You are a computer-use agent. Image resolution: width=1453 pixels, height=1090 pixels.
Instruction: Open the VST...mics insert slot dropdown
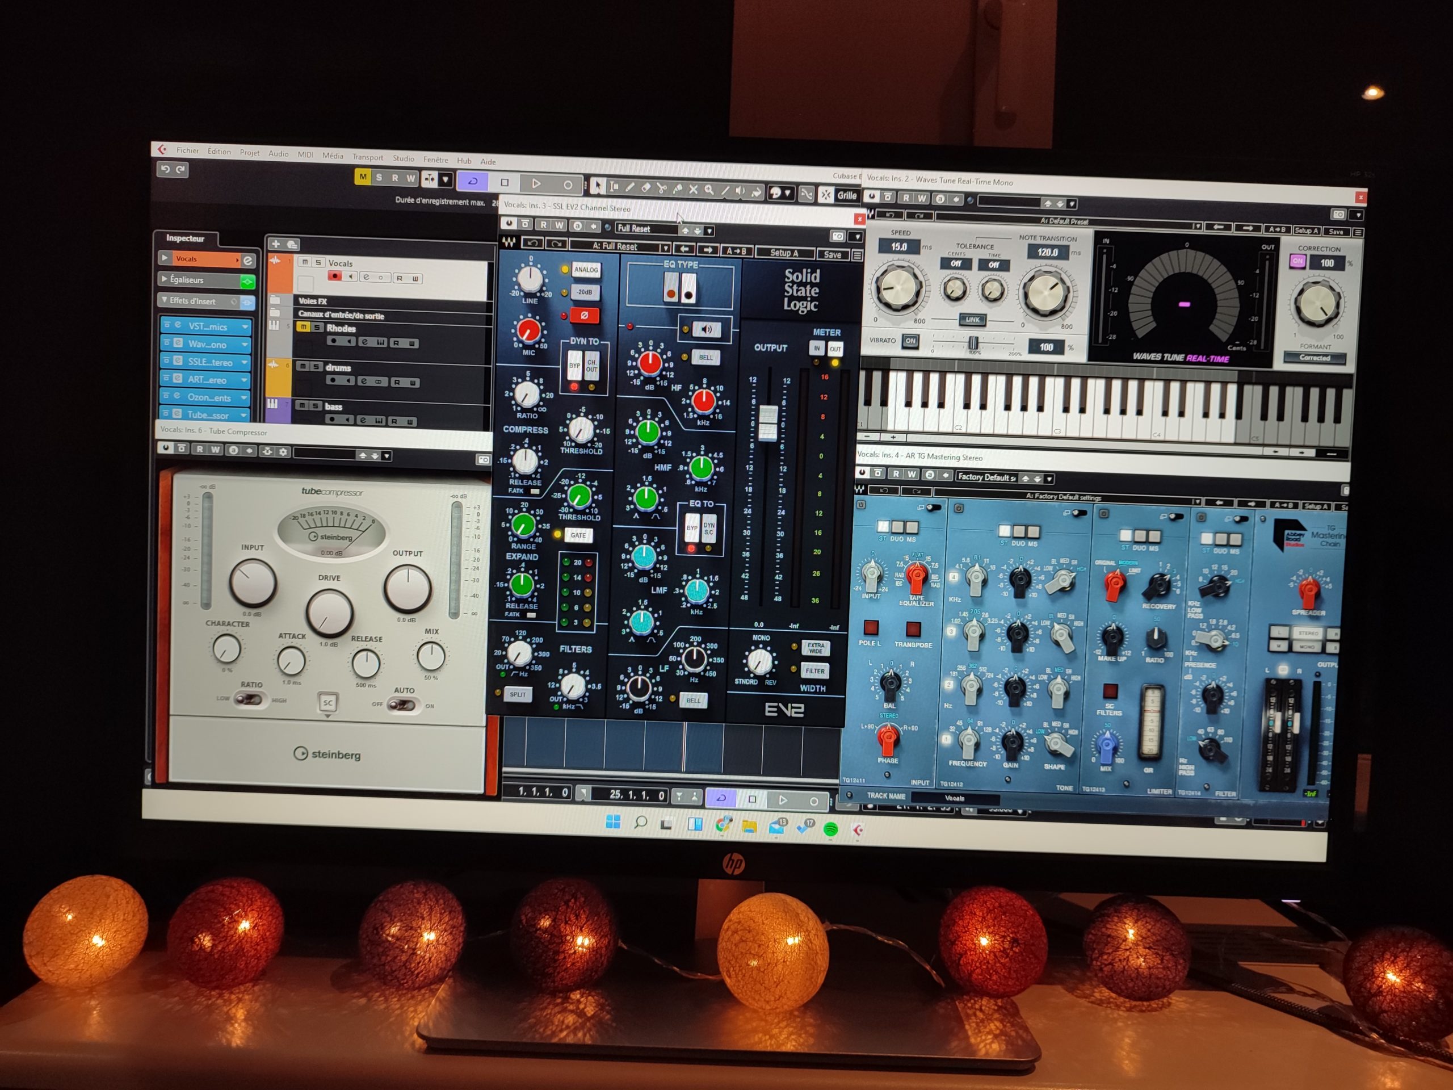(245, 326)
